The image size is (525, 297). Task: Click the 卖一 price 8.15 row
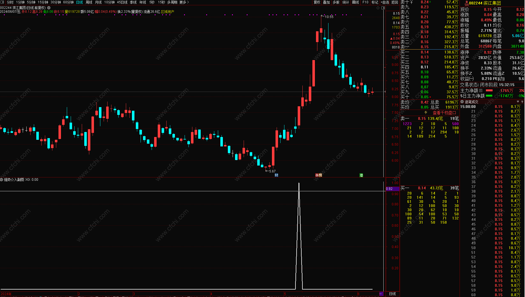(429, 47)
